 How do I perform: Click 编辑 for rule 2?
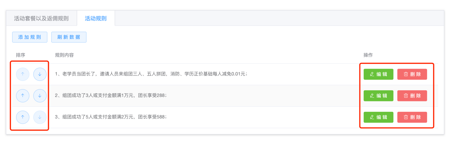[378, 96]
